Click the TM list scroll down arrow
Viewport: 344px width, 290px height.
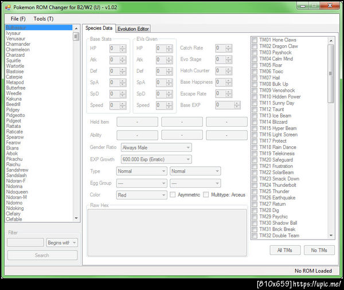pos(331,236)
